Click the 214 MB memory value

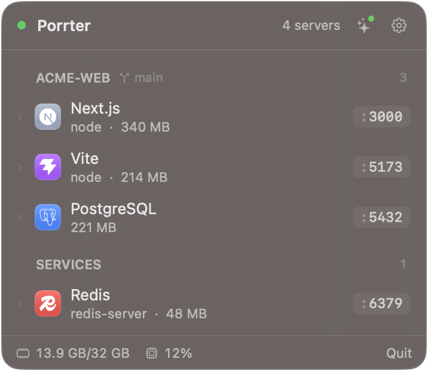pyautogui.click(x=144, y=177)
